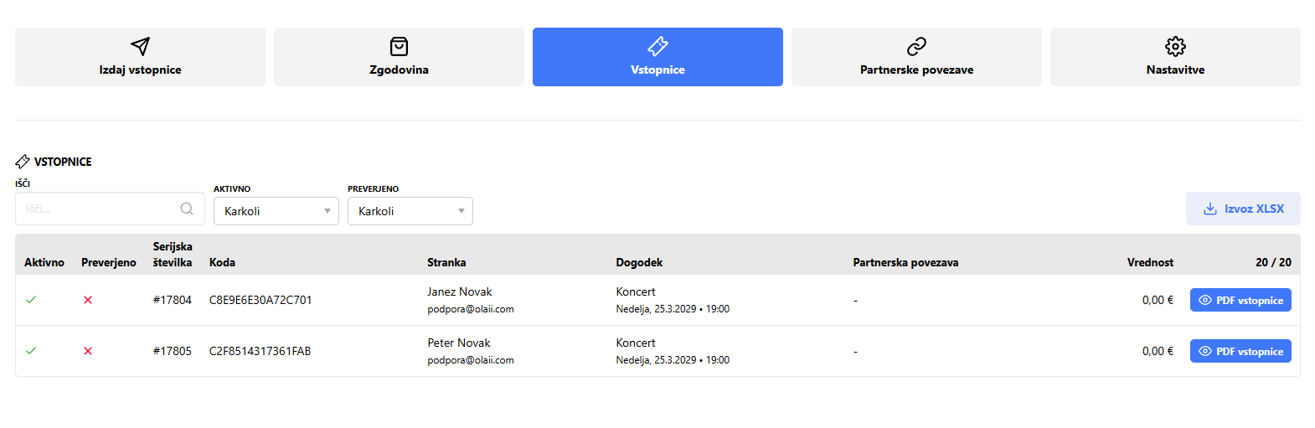Viewport: 1315px width, 428px height.
Task: Go to the Nastavitve tab
Action: pos(1175,57)
